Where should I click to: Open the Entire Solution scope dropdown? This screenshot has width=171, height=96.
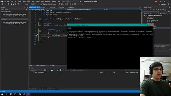[36, 70]
